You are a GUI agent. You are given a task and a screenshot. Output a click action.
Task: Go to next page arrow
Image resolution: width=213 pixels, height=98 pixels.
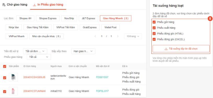118,36
